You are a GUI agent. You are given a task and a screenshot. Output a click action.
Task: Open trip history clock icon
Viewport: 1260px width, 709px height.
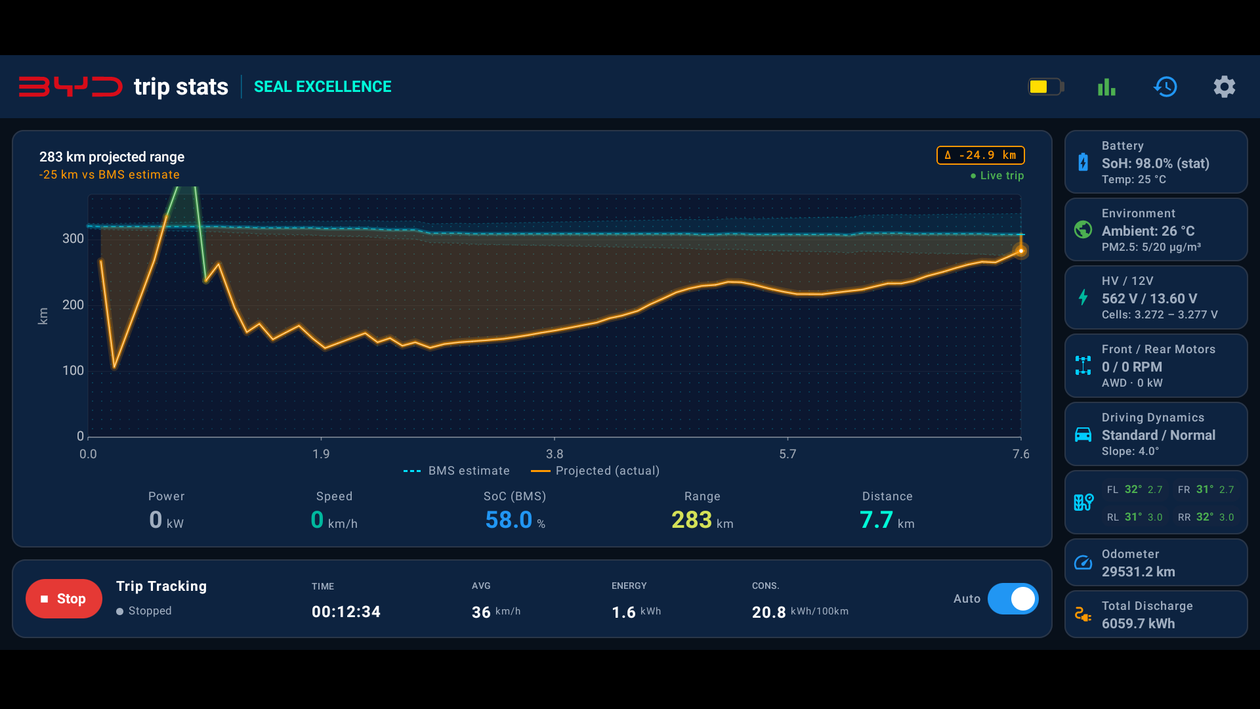[x=1165, y=87]
